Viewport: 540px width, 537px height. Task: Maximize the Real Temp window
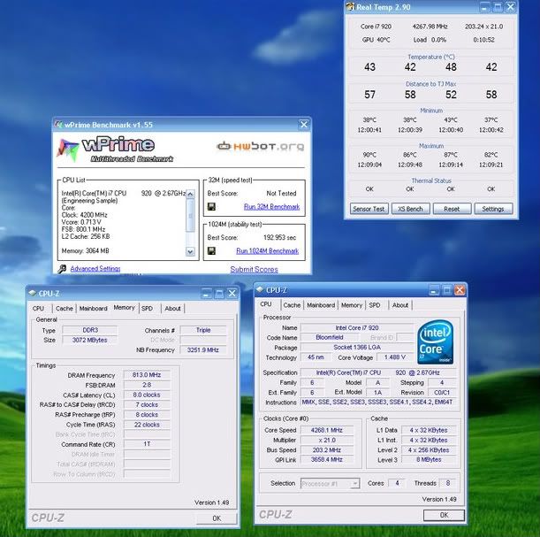(x=498, y=7)
